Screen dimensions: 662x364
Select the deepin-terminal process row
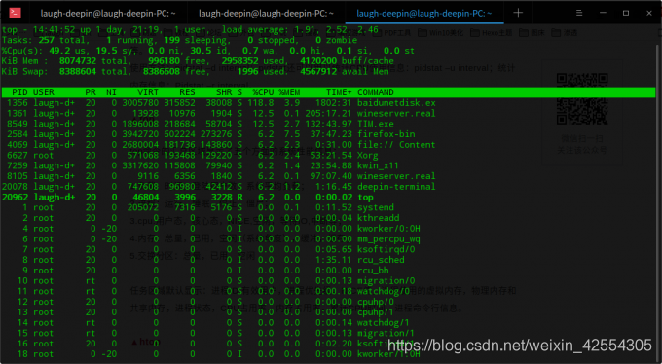pos(328,187)
